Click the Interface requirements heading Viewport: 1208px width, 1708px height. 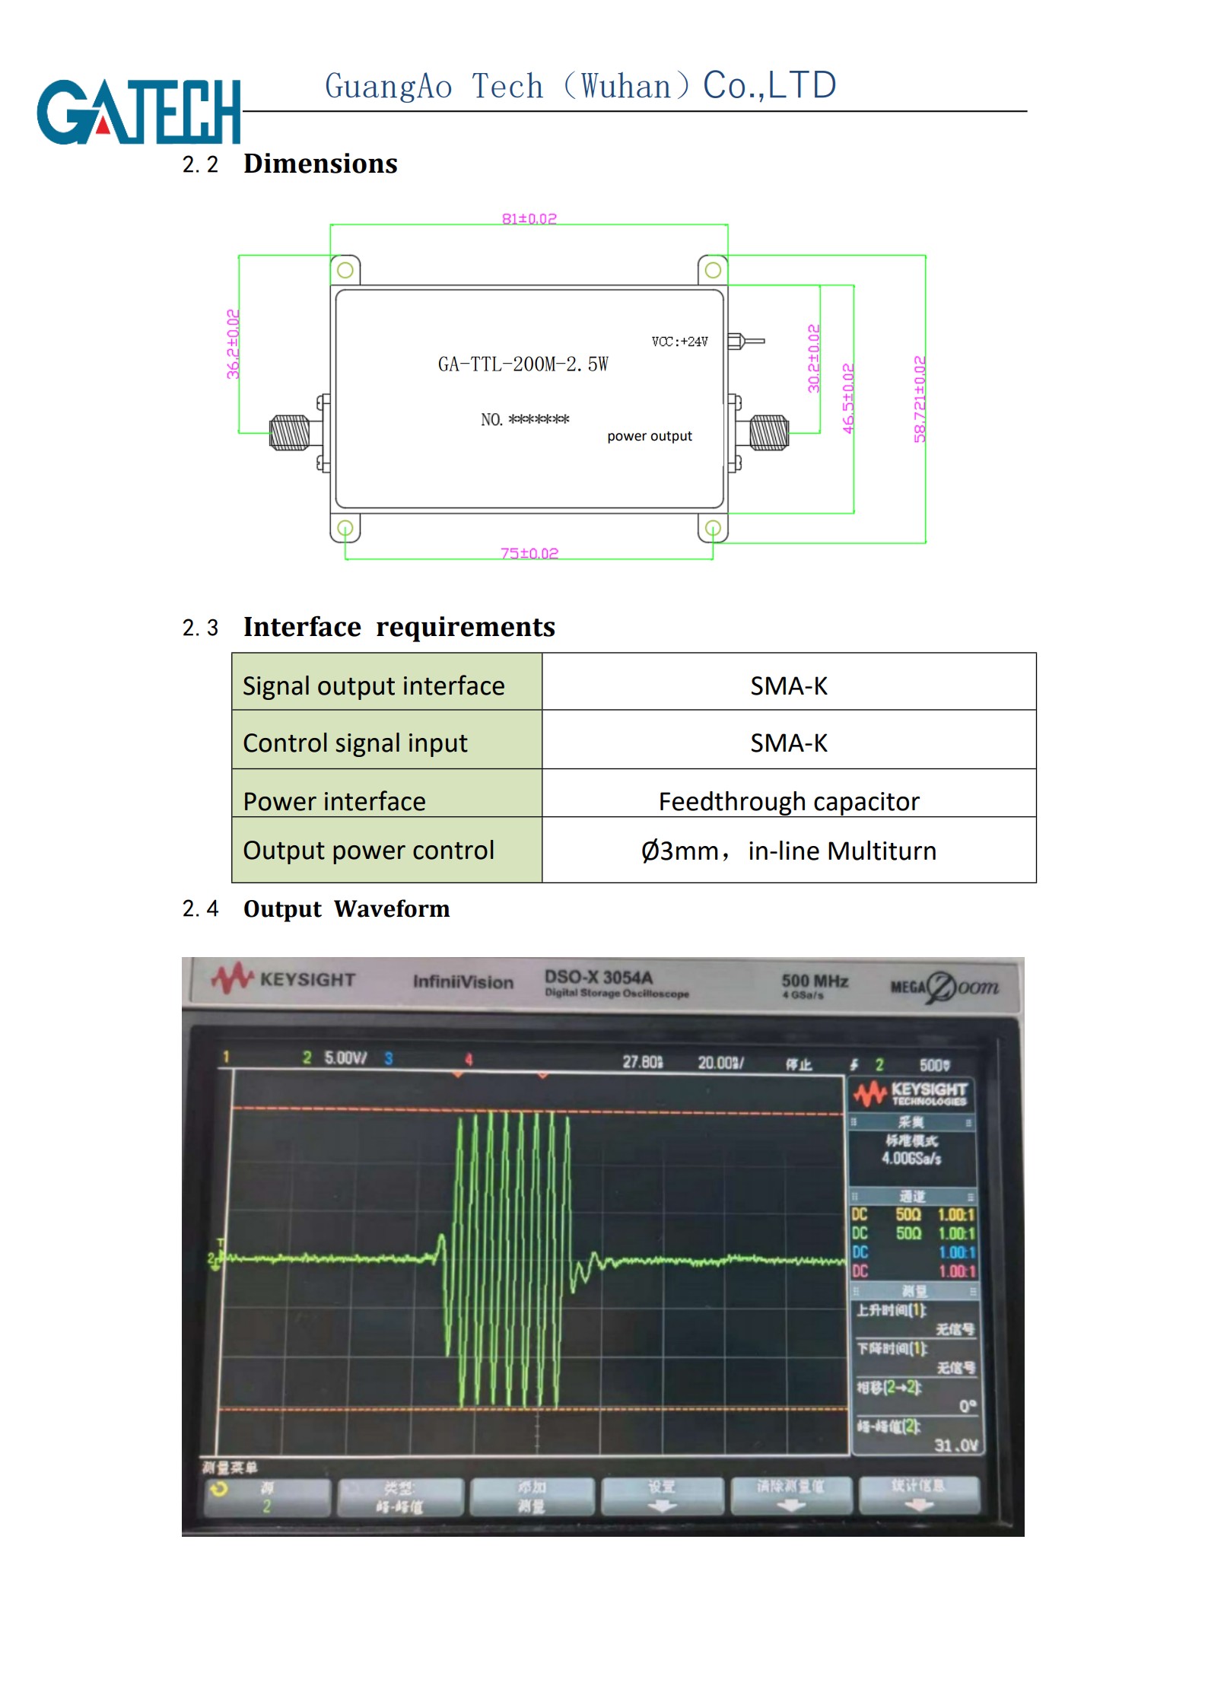[x=399, y=627]
